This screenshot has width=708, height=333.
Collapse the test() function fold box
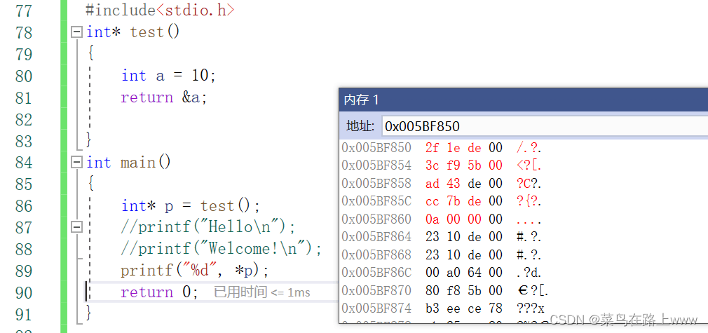click(x=77, y=32)
